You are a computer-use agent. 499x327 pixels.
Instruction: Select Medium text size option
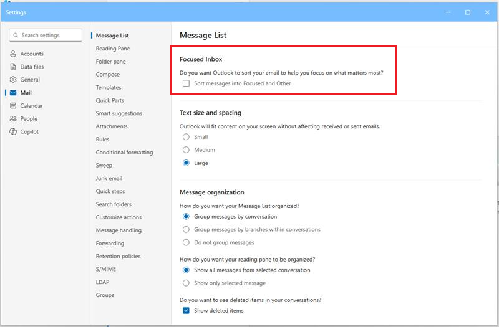coord(186,150)
